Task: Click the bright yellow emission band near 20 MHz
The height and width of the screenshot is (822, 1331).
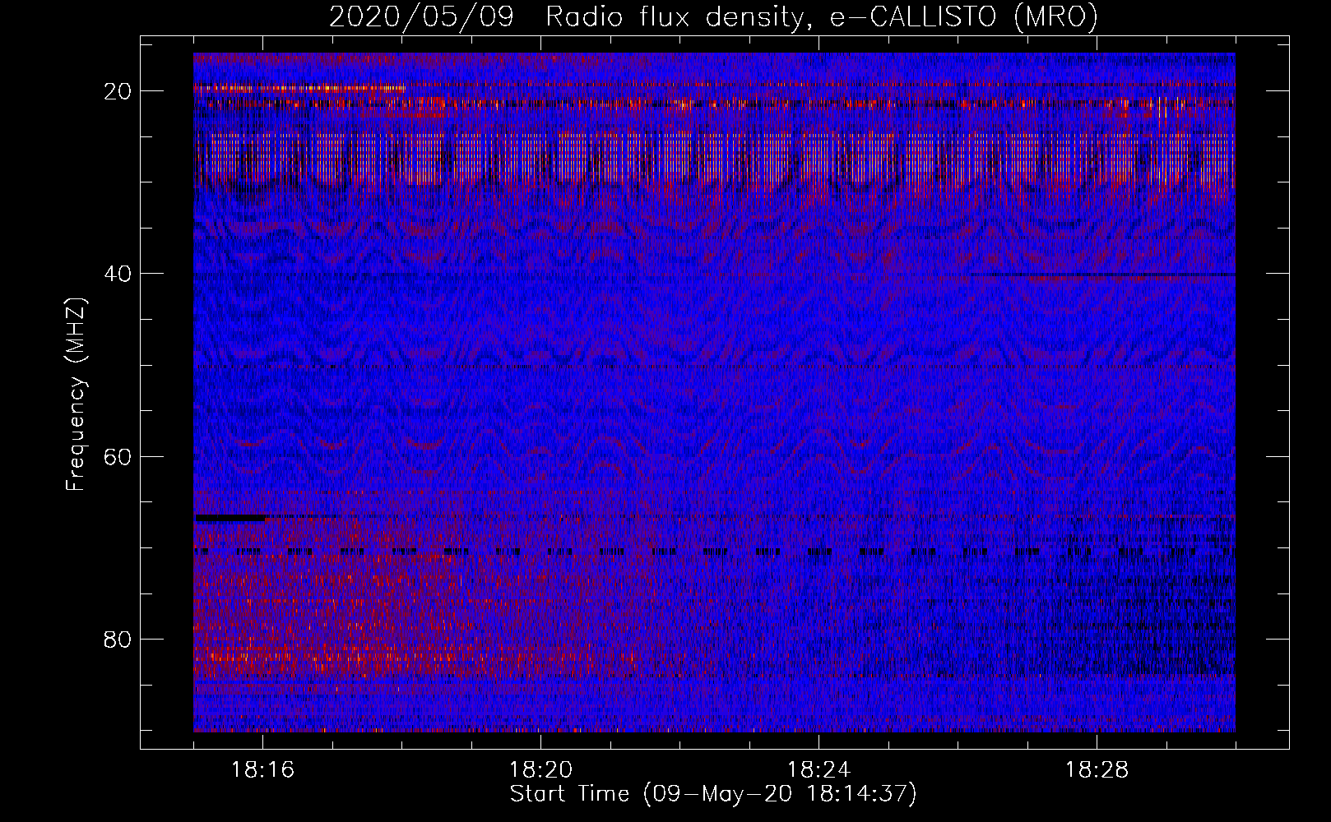Action: point(299,88)
